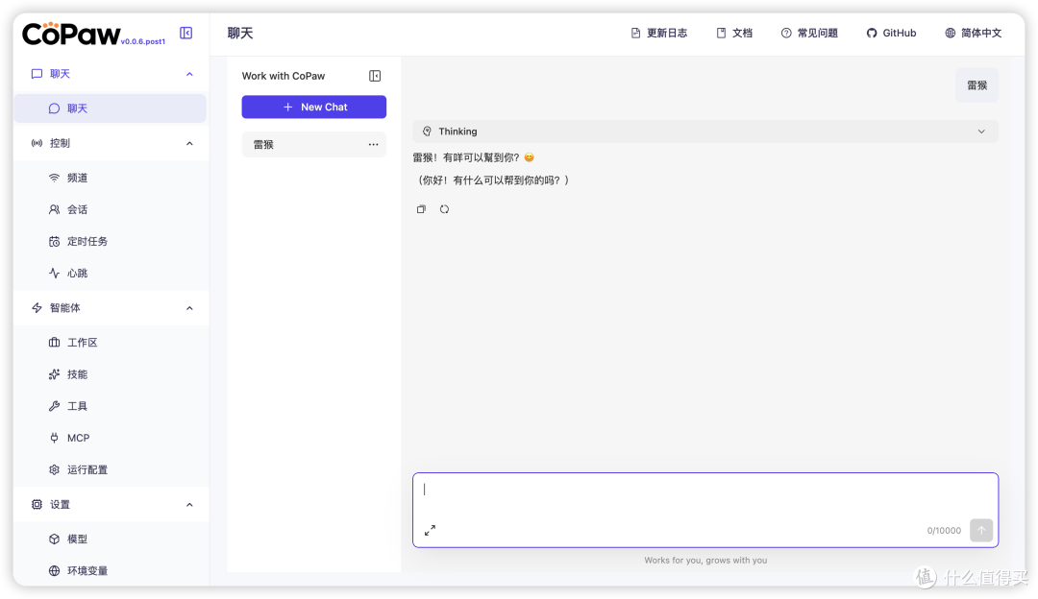Collapse the chat list with the panel icon
This screenshot has height=599, width=1038.
[x=376, y=75]
